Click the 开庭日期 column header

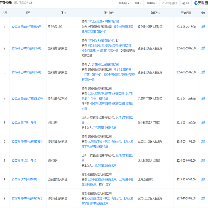pos(186,13)
